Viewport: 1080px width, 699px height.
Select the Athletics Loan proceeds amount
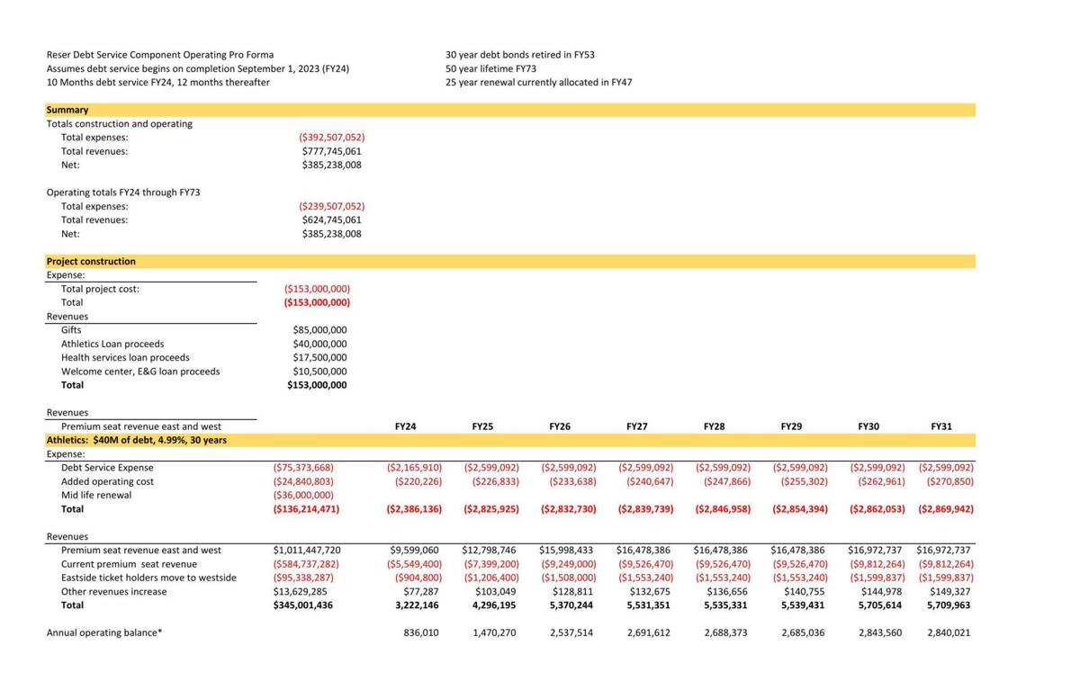[319, 343]
